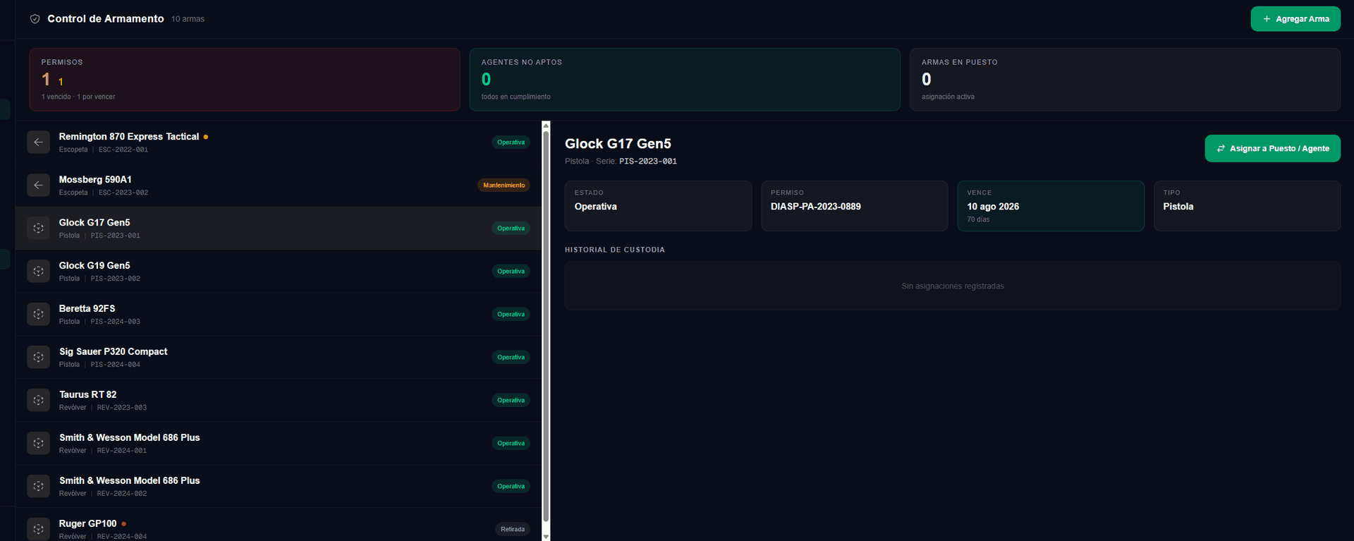Open Smith & Wesson revolver REV-2024-002

278,487
